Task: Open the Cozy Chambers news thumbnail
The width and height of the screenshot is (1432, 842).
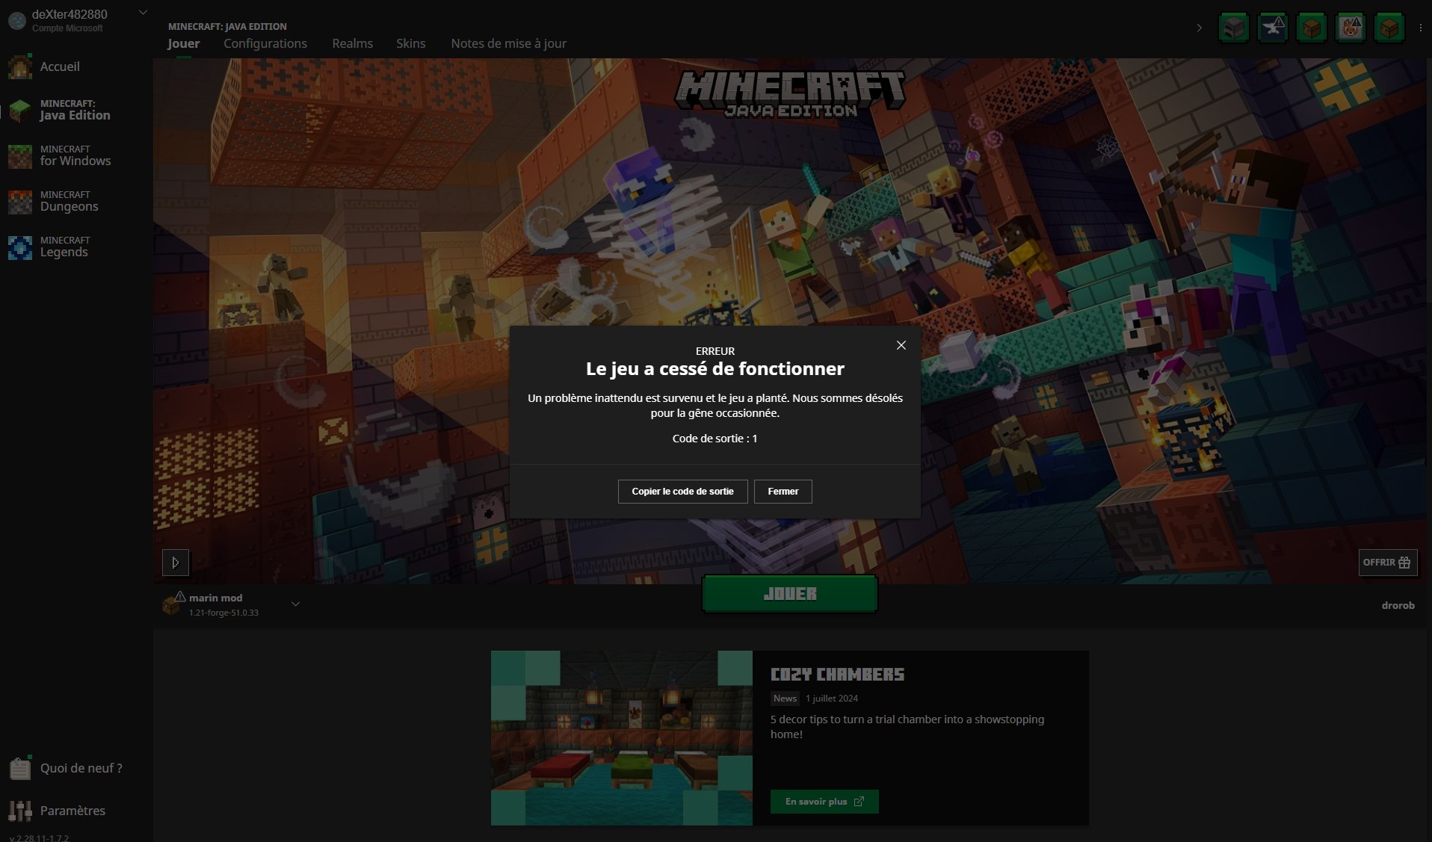Action: point(622,738)
